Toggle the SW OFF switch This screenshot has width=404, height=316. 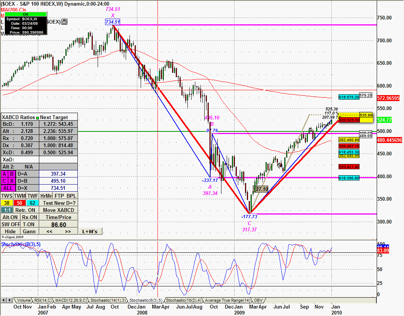(10, 224)
